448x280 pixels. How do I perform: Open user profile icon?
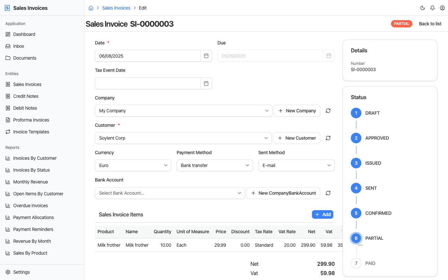coord(442,8)
